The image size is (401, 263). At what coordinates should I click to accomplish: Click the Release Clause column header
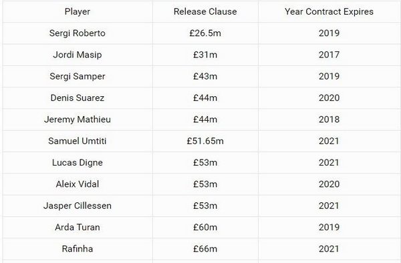click(x=205, y=12)
